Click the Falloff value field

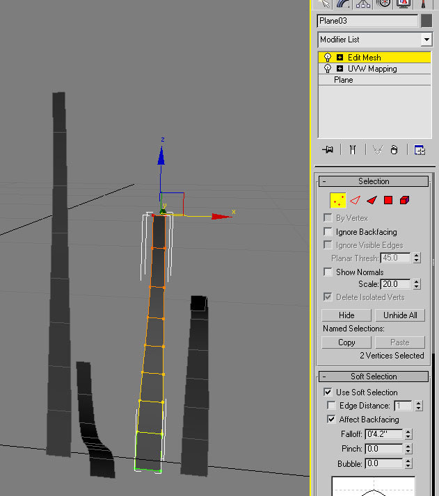pyautogui.click(x=384, y=434)
